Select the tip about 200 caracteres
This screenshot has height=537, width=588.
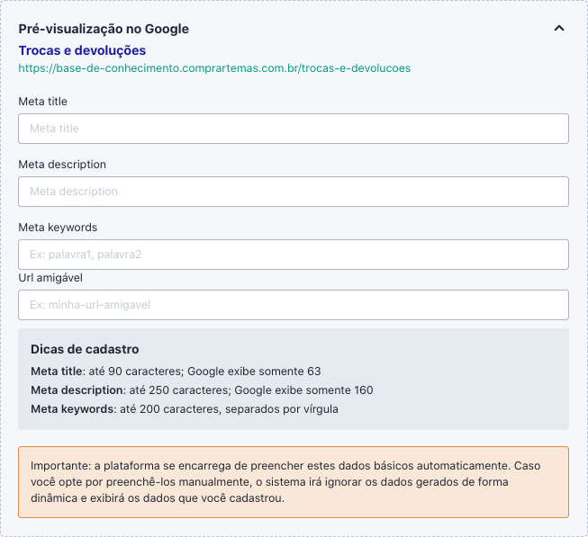coord(185,409)
